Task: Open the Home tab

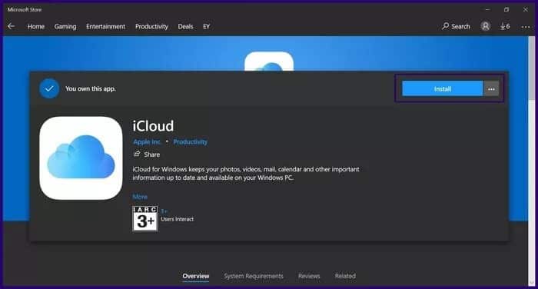Action: [x=36, y=26]
